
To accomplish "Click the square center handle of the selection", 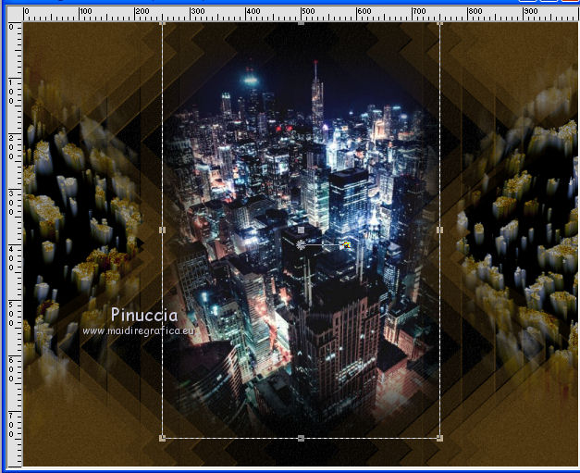I will pos(301,230).
